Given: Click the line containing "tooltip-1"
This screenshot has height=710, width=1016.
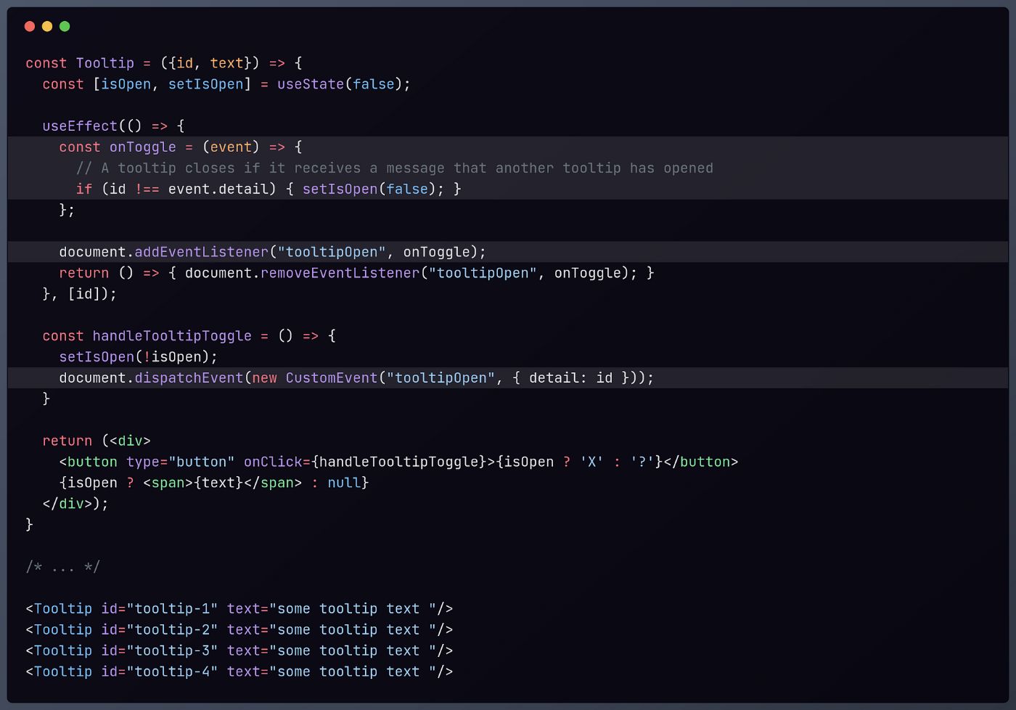Looking at the screenshot, I should click(x=239, y=609).
